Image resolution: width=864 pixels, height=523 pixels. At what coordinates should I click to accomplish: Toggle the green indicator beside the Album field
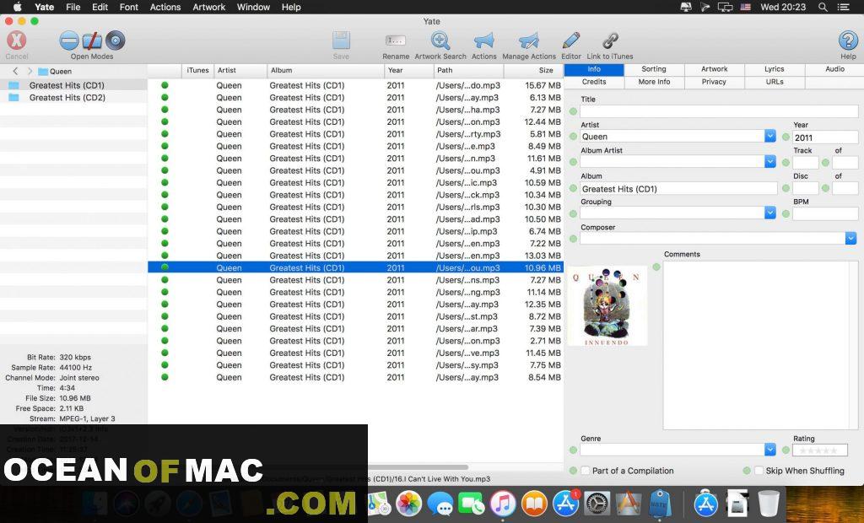[573, 188]
